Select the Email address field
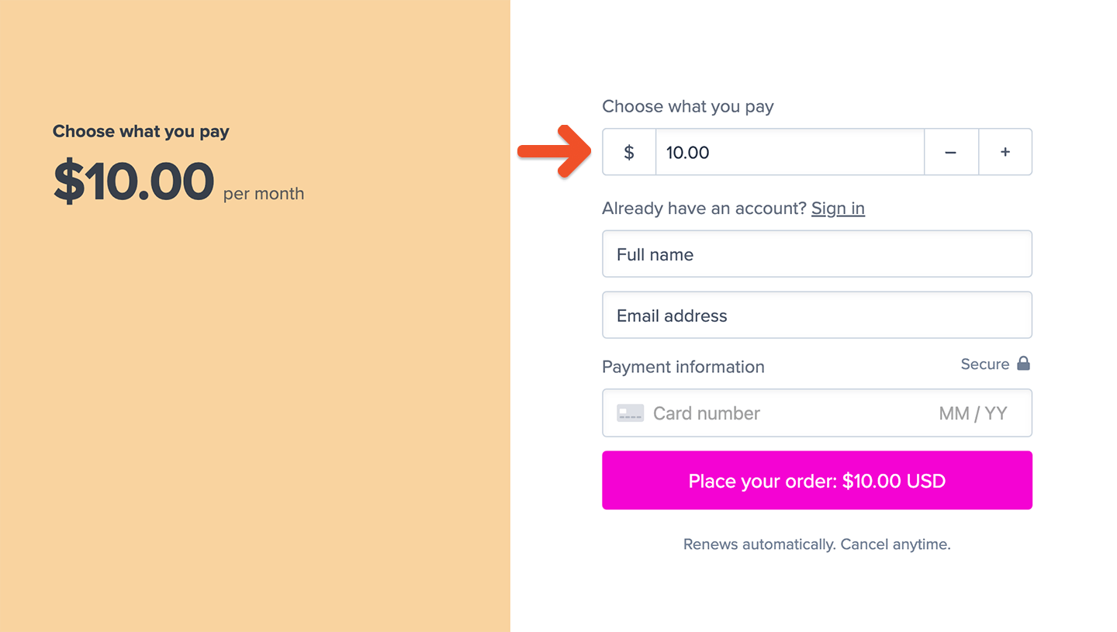The width and height of the screenshot is (1117, 632). (817, 316)
